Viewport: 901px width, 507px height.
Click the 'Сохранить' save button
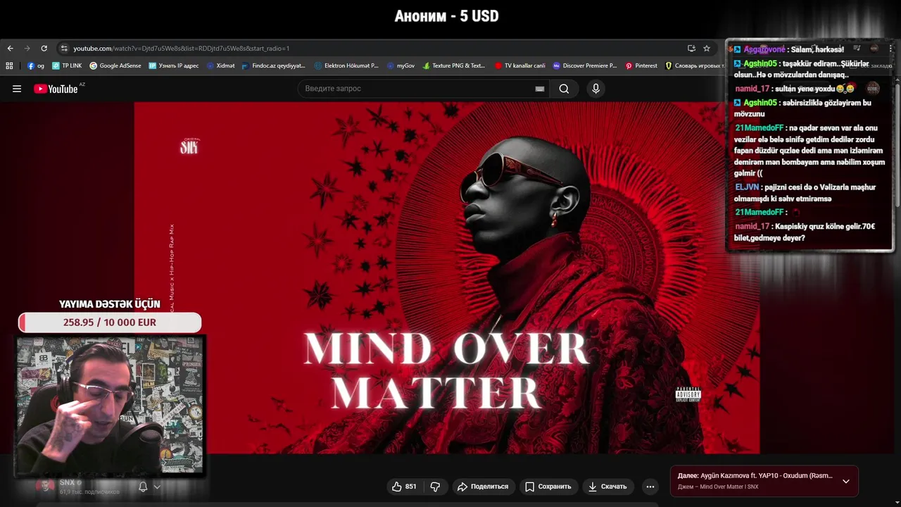click(x=548, y=487)
